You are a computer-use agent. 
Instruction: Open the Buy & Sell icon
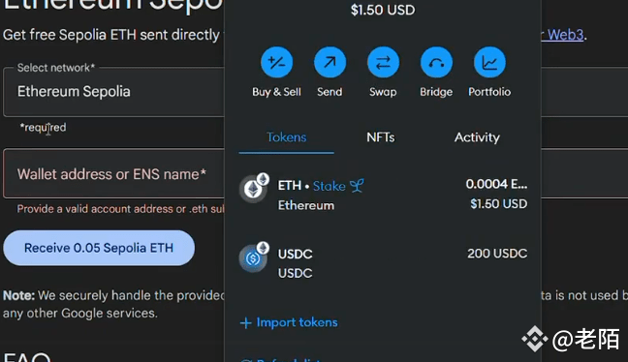coord(276,62)
